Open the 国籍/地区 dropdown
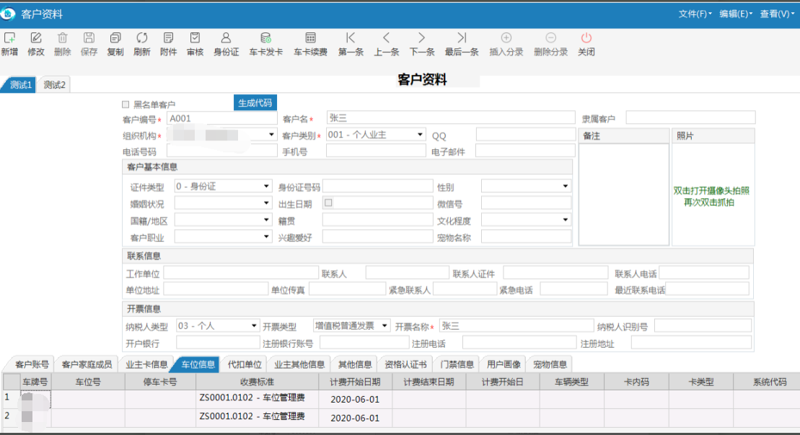 click(265, 220)
